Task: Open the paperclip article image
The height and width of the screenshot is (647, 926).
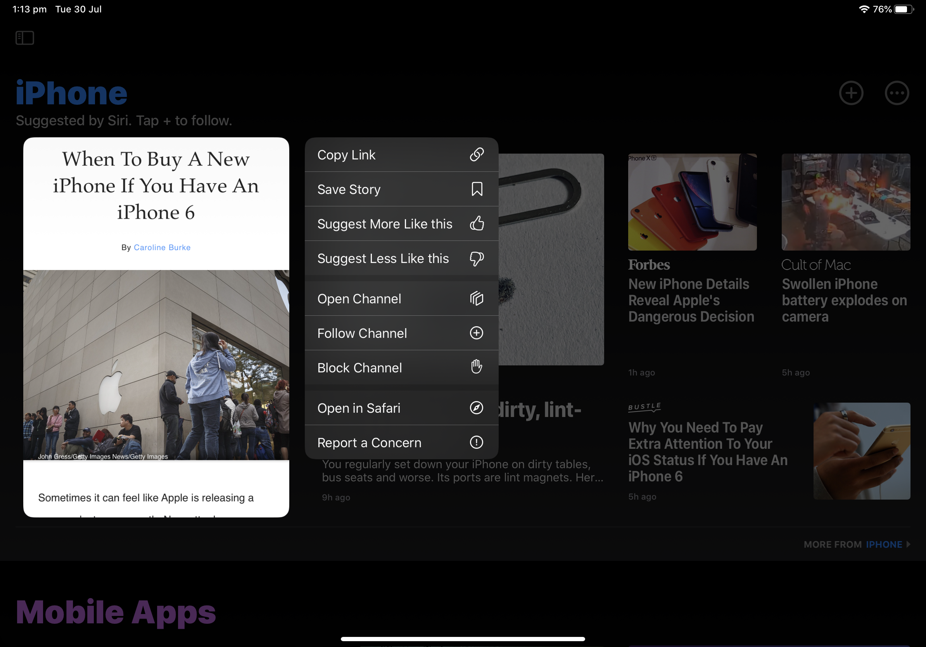Action: click(551, 259)
